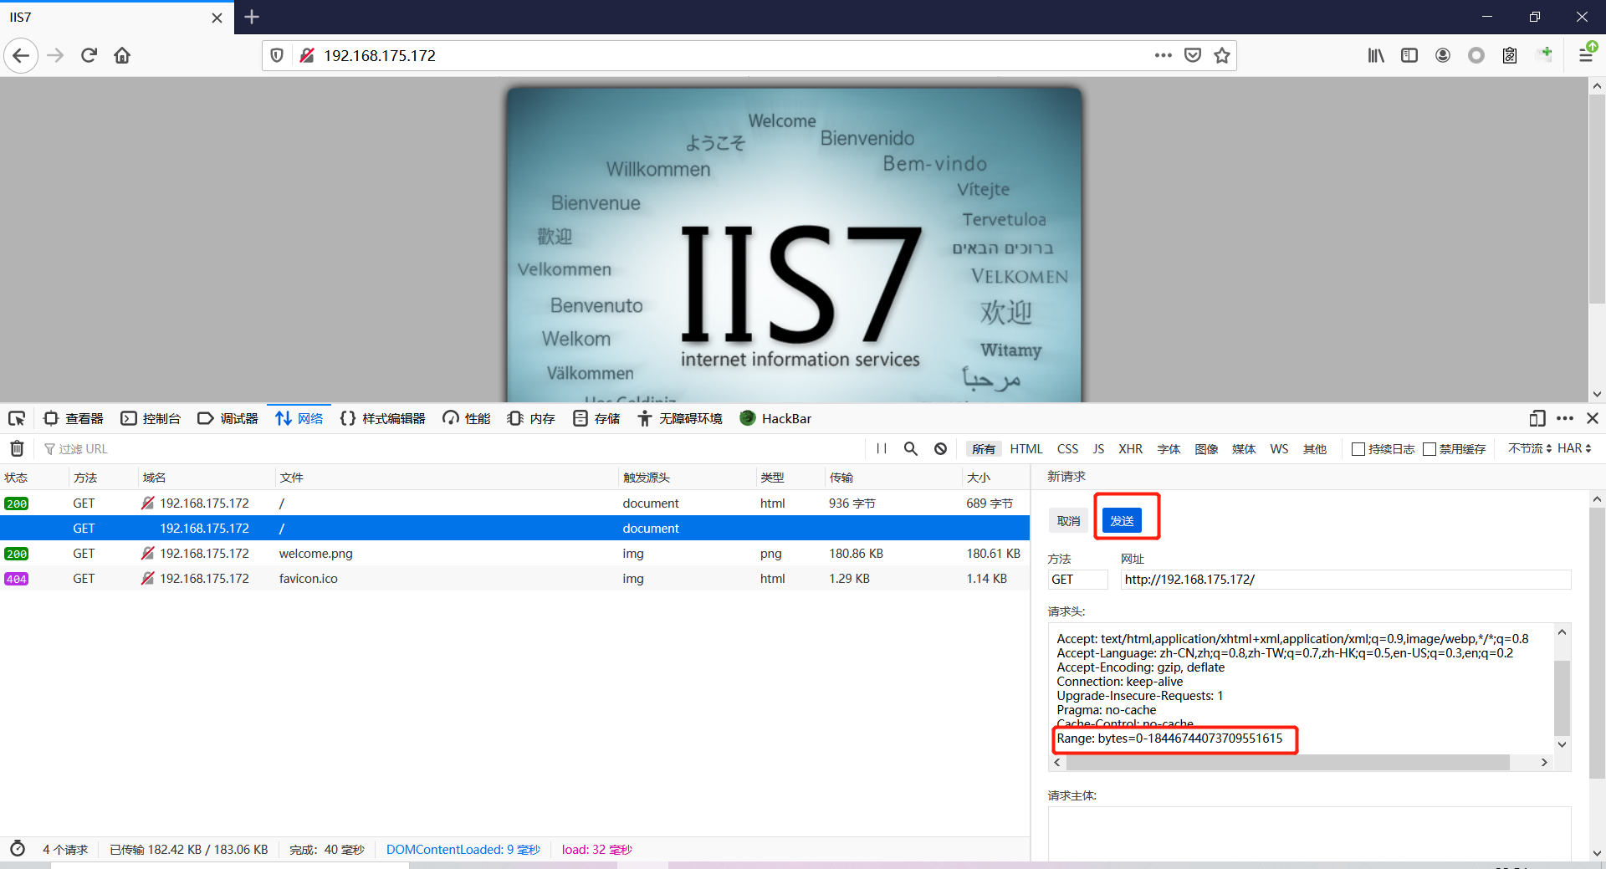Toggle the 所有 (All) filter button
The height and width of the screenshot is (869, 1606).
click(984, 449)
